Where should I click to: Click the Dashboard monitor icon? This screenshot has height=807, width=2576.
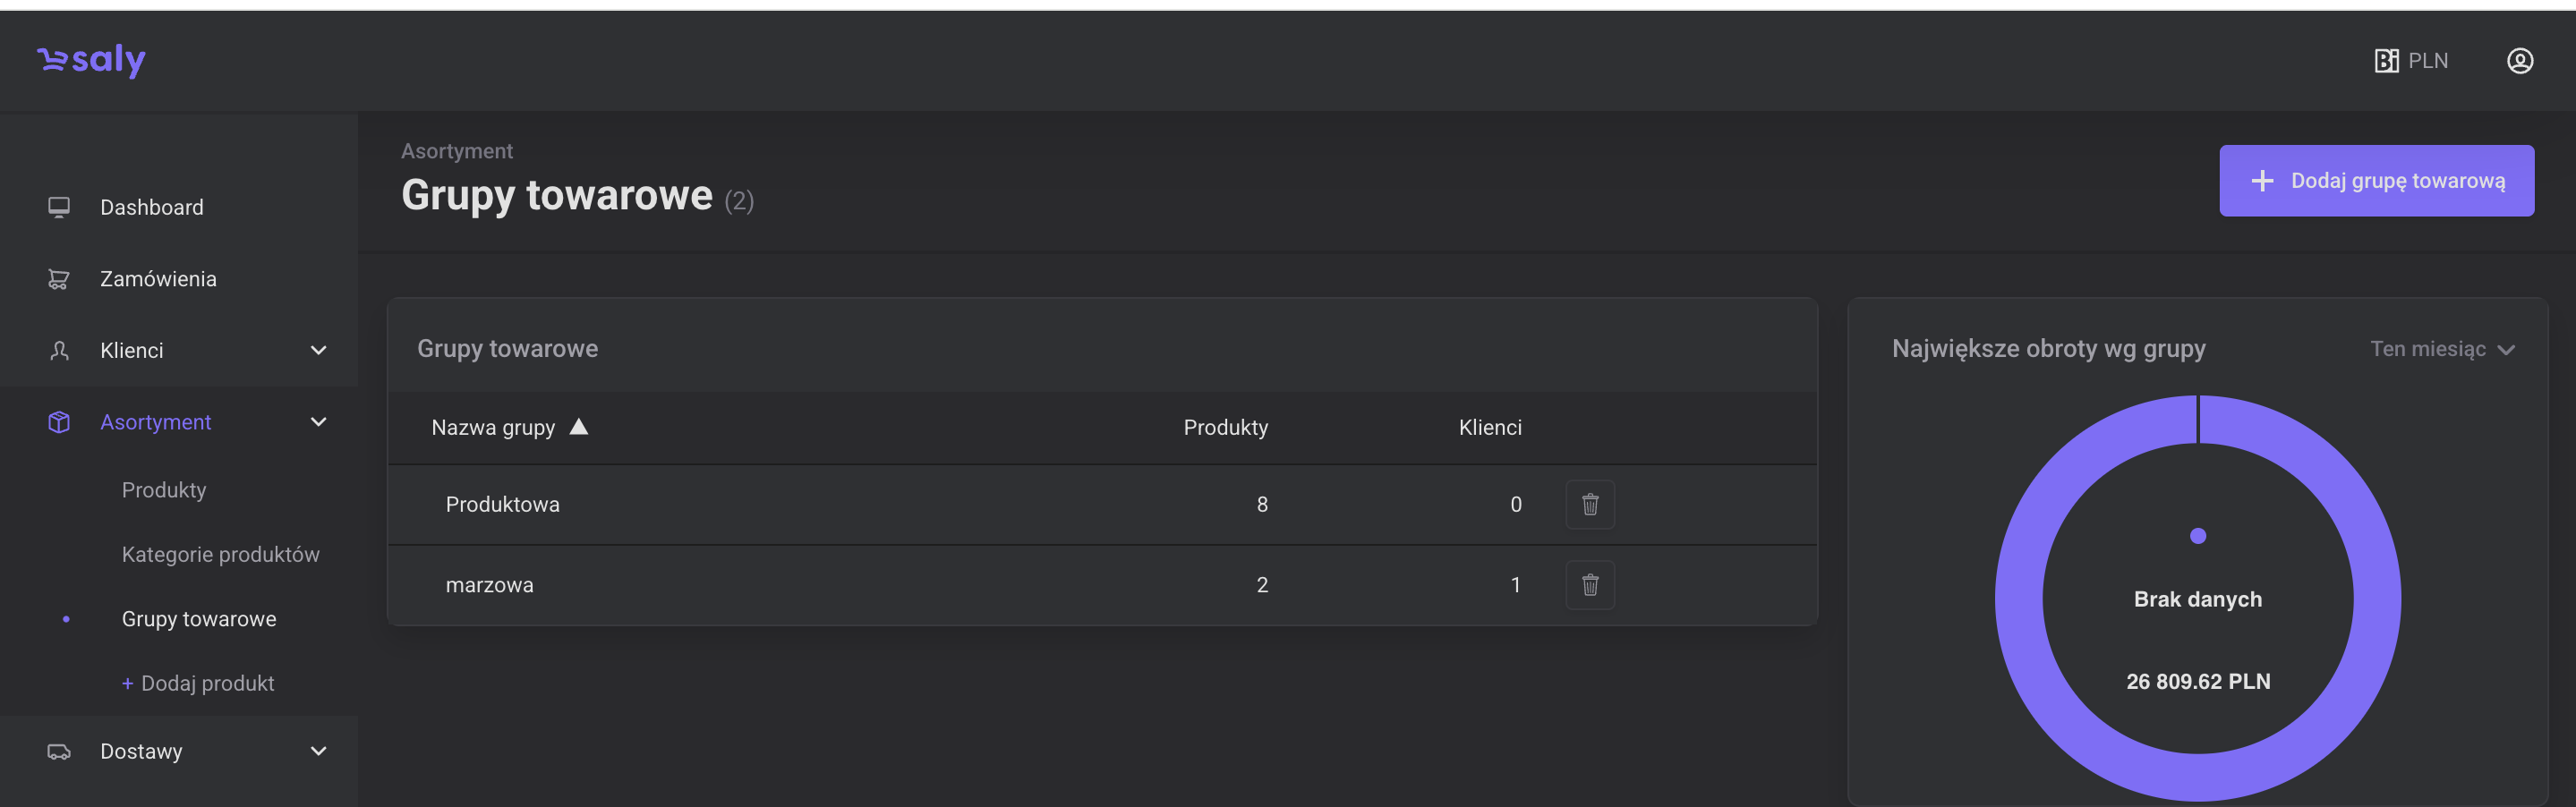[59, 207]
